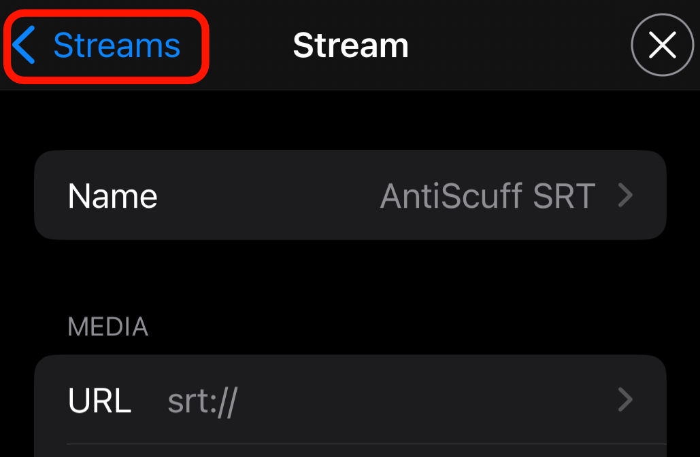Expand the Name row chevron

625,196
